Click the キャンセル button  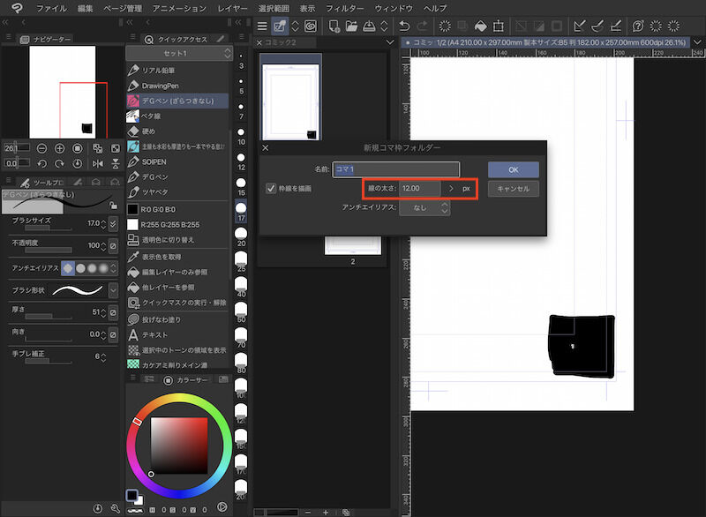pos(514,189)
